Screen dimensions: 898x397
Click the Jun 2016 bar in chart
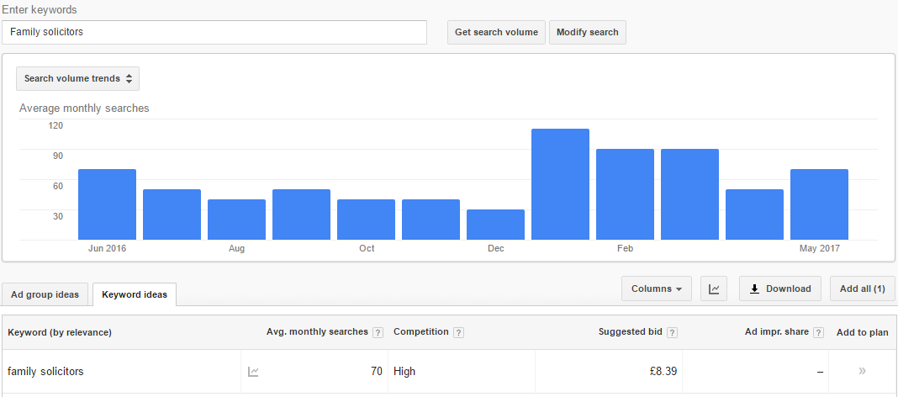pyautogui.click(x=107, y=204)
